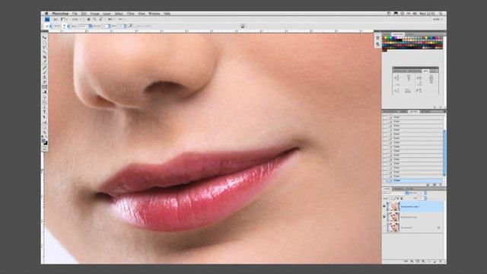Switch to the Swatches tab

(398, 34)
